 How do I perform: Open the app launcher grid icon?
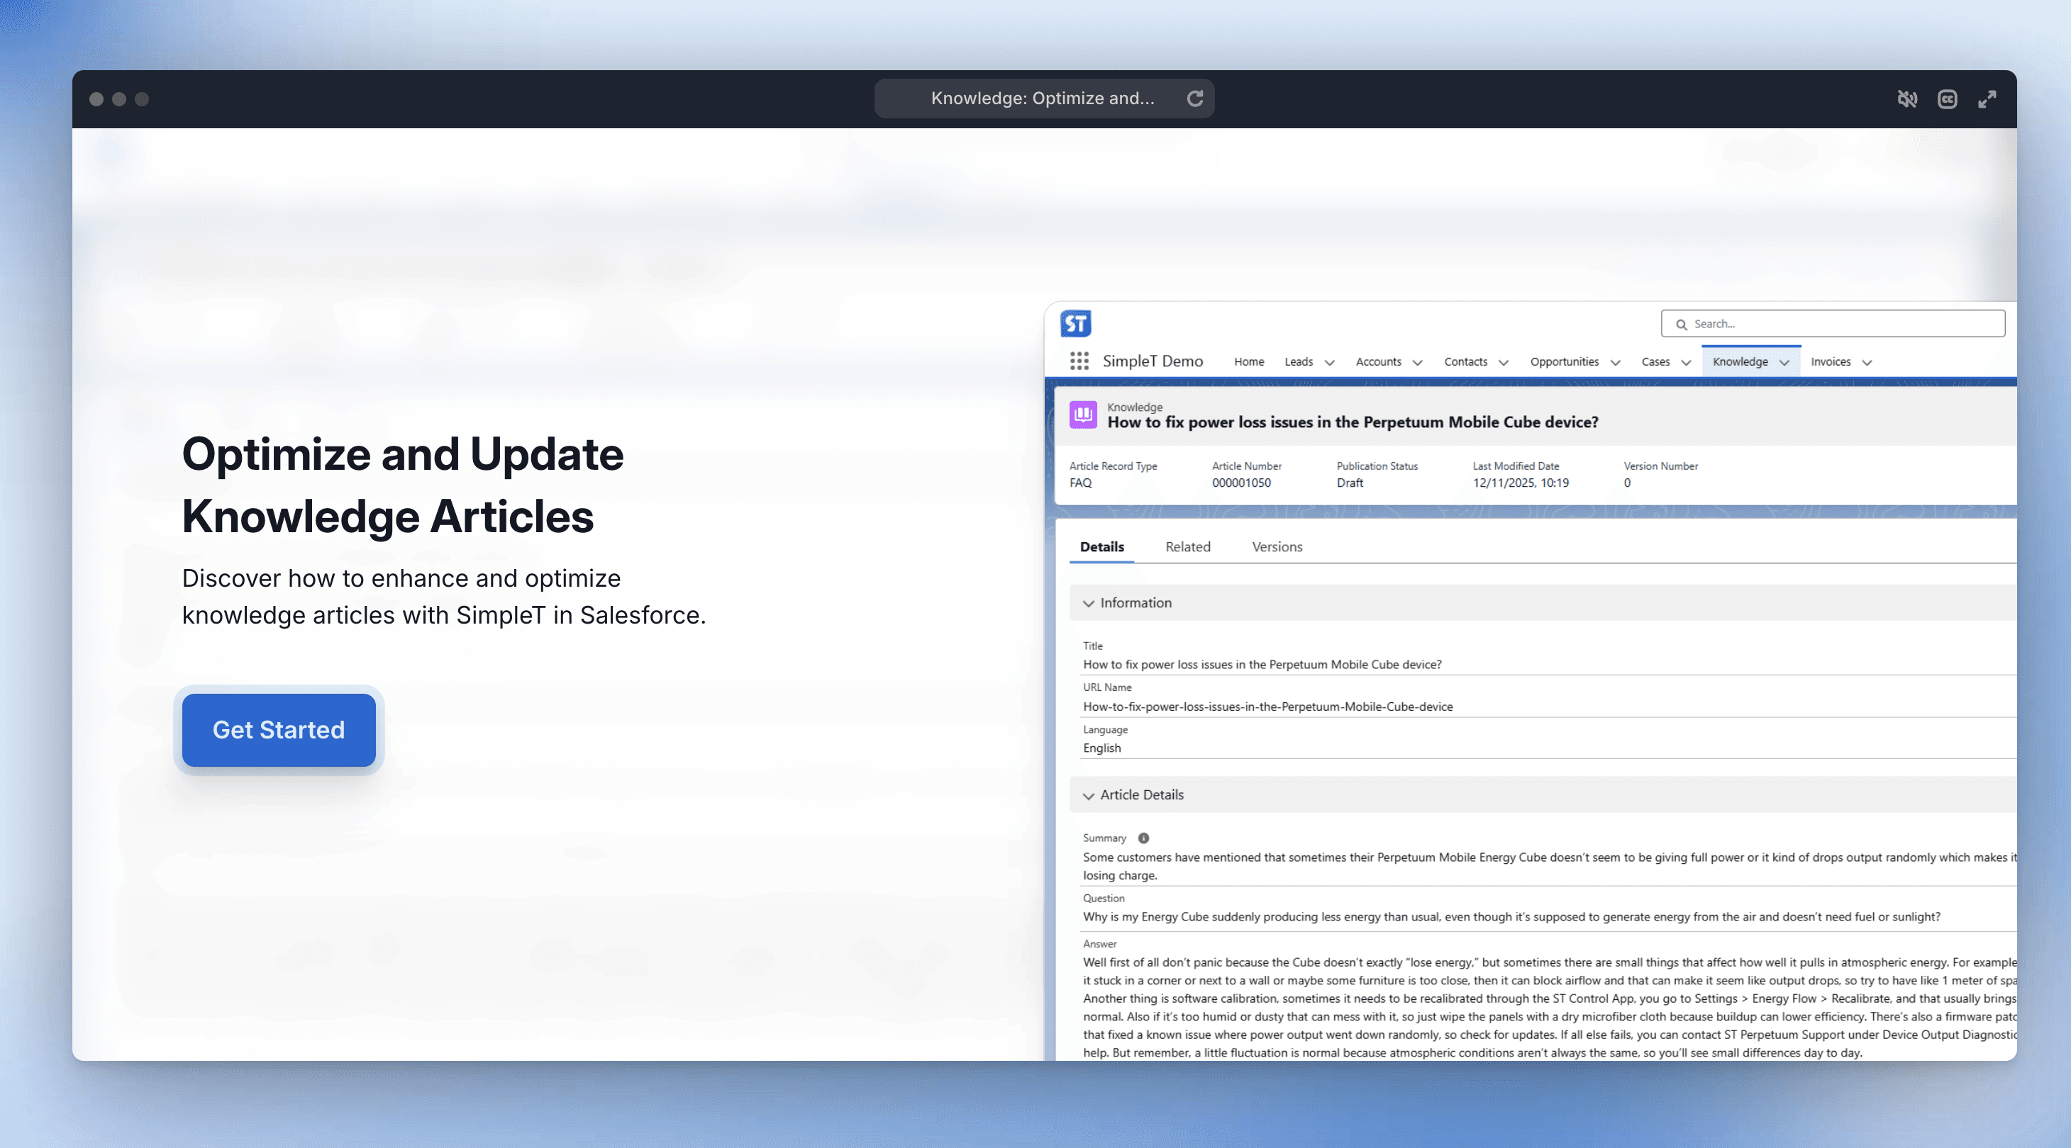tap(1079, 361)
